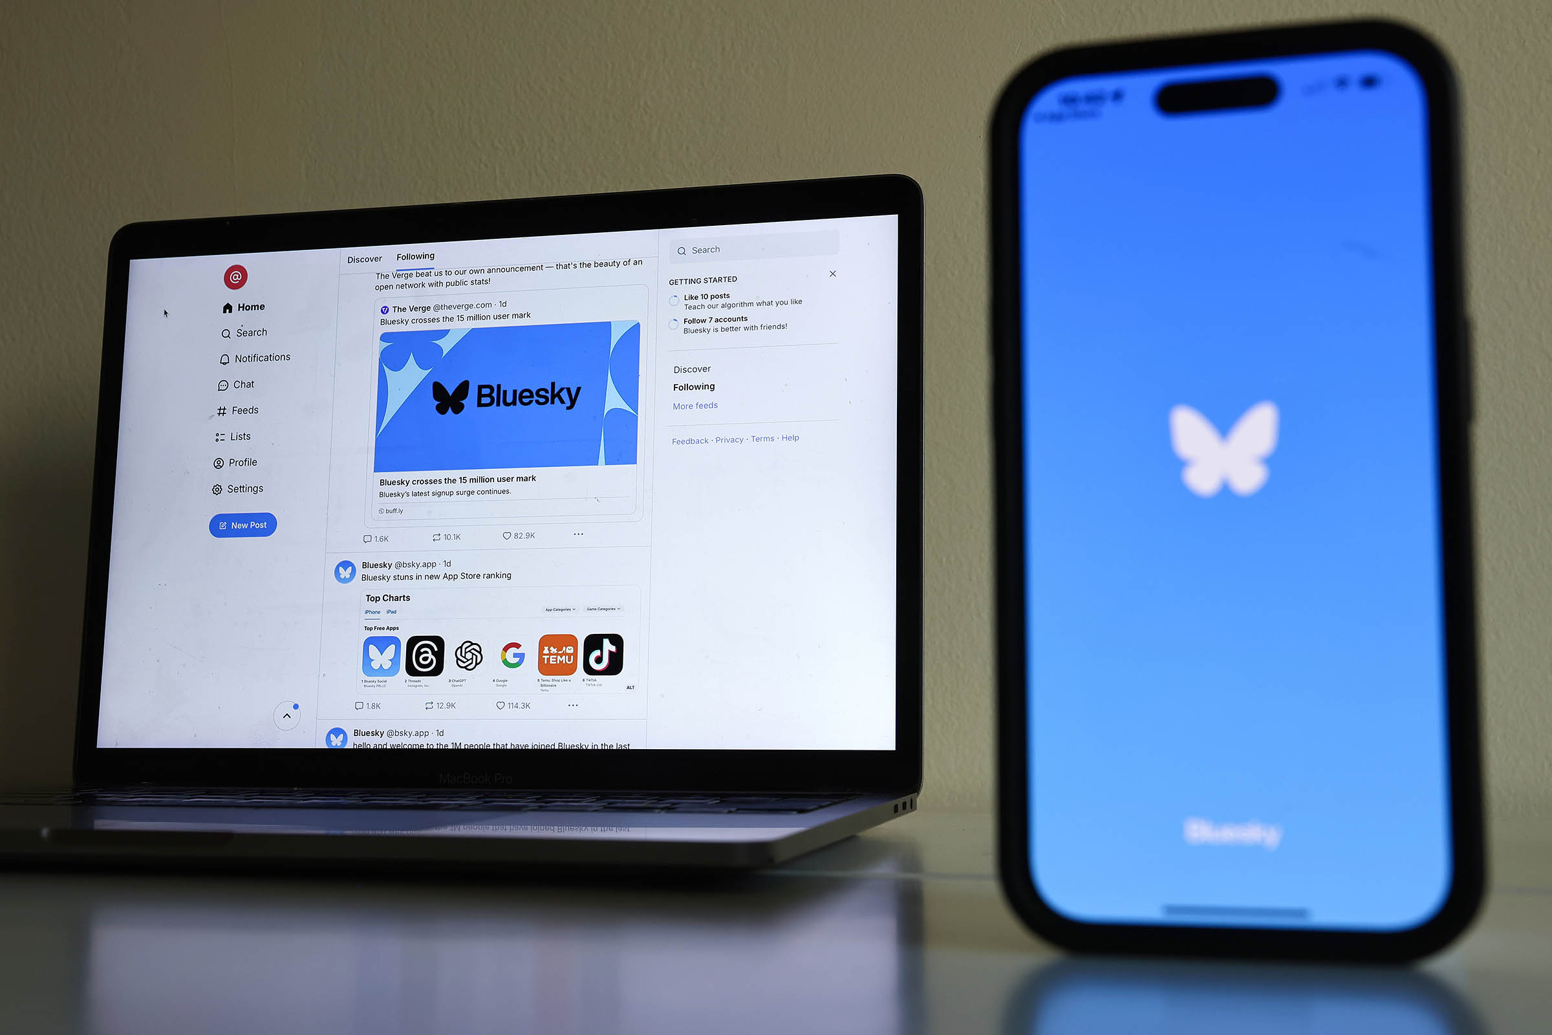Expand post options with ellipsis menu
1552x1035 pixels.
pyautogui.click(x=581, y=535)
